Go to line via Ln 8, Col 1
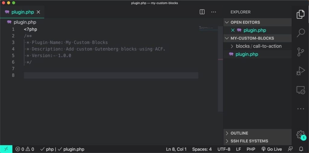This screenshot has width=309, height=153. coord(176,149)
